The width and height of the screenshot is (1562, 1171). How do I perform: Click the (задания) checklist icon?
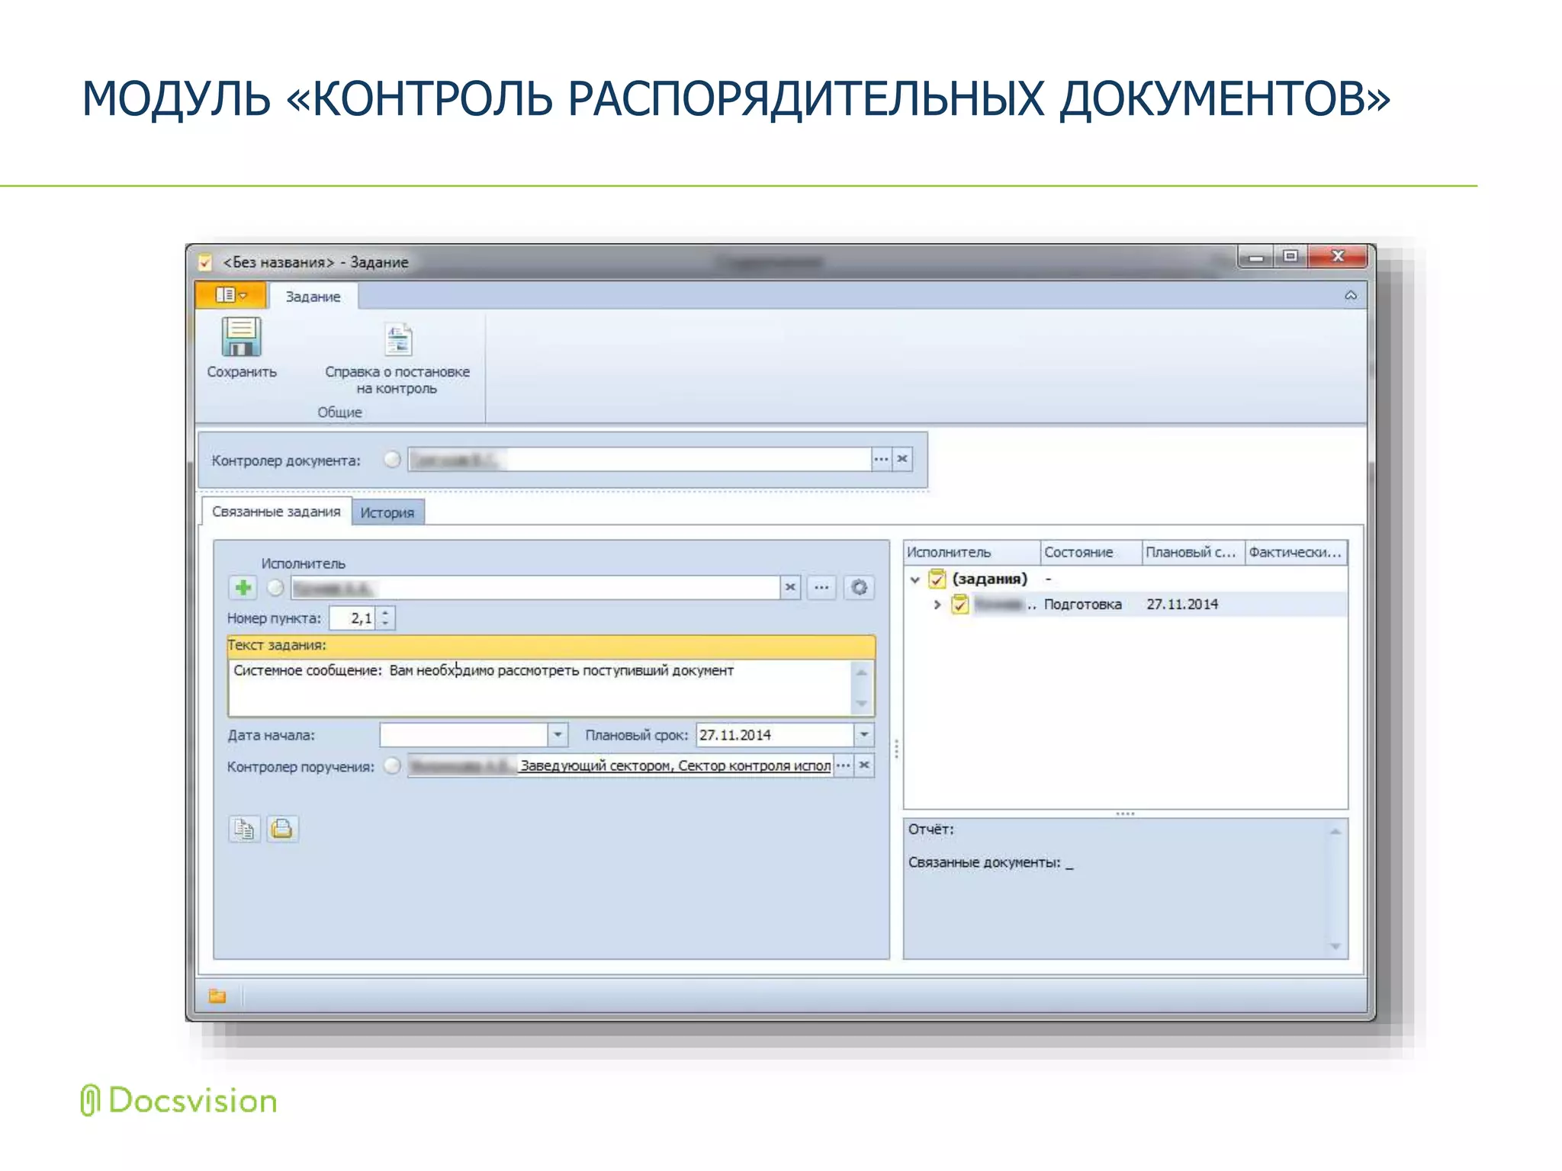(x=937, y=579)
